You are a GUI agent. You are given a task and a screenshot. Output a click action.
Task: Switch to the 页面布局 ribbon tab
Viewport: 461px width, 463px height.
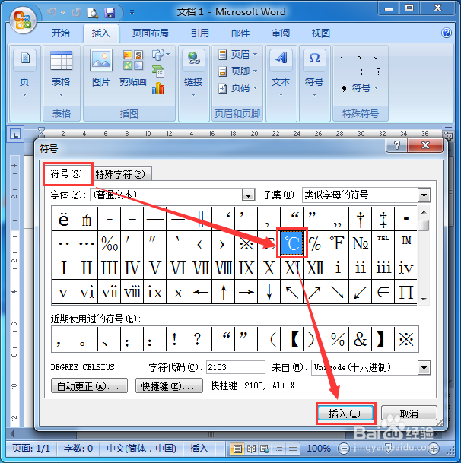click(x=151, y=33)
